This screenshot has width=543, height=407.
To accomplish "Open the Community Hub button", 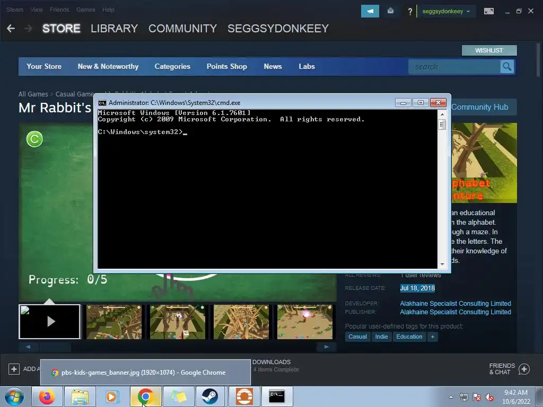I will [484, 107].
